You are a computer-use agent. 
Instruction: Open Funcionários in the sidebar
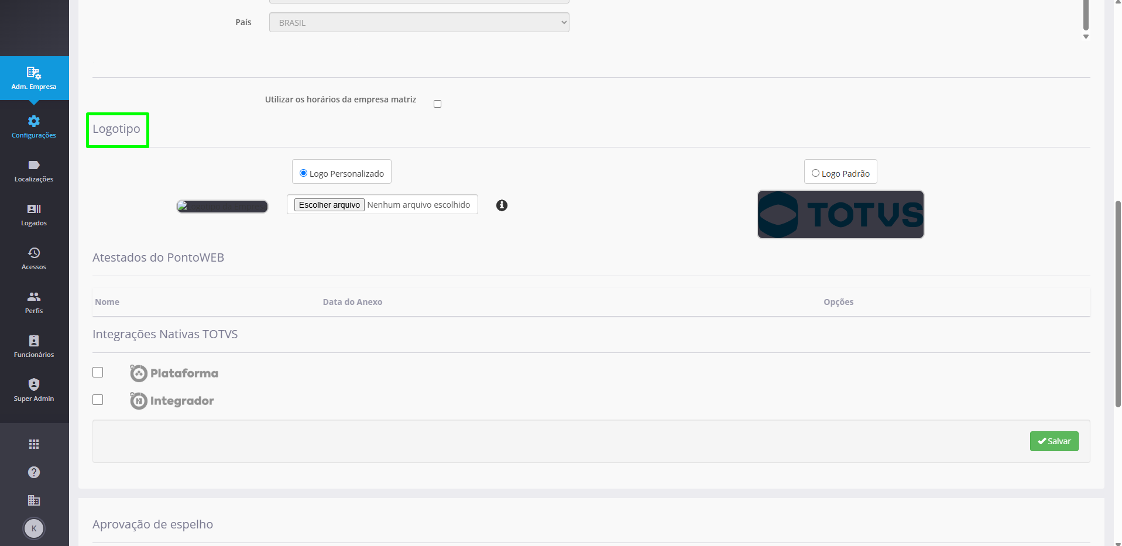34,346
